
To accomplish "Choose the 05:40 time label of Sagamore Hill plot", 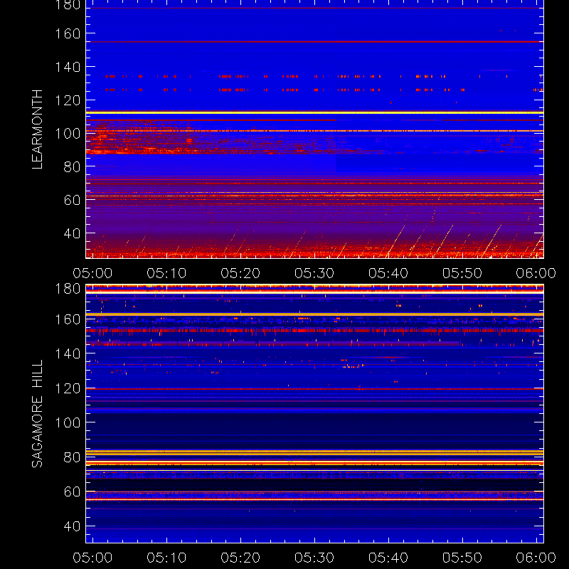I will point(388,558).
